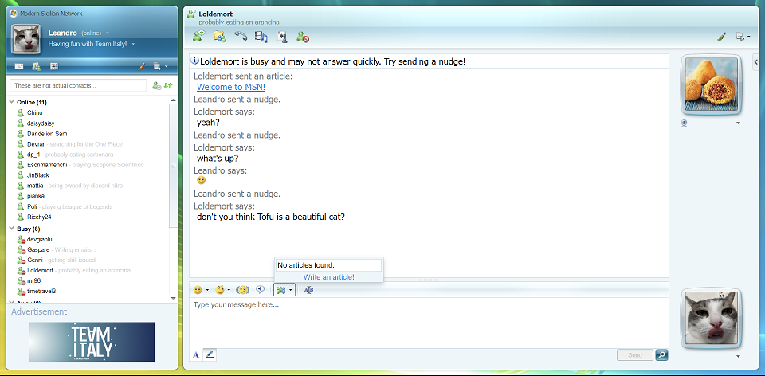The width and height of the screenshot is (765, 376).
Task: Click the chat pane resize grip dots
Action: point(429,280)
